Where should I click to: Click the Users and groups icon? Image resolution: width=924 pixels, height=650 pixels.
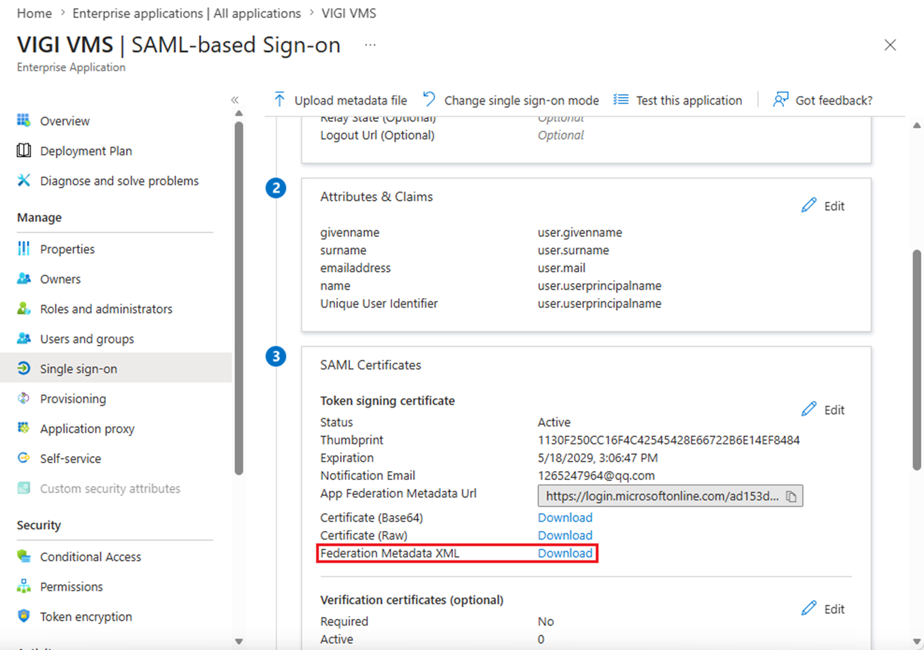pos(24,338)
